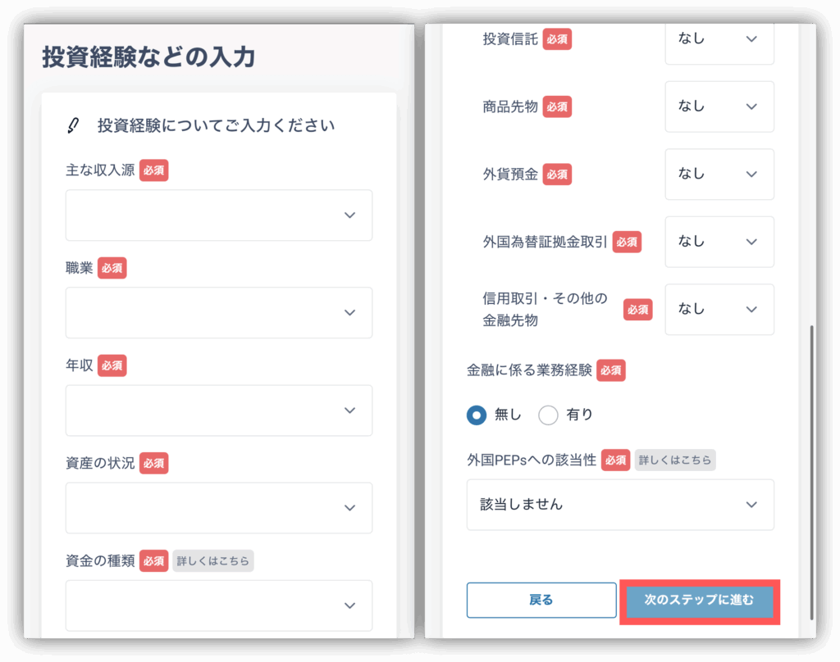
Task: Click the pencil icon beside 投資経験についてご入力ください
Action: pos(73,125)
